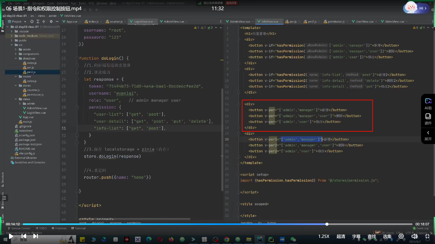Click the video play button
The width and height of the screenshot is (435, 244).
(11, 236)
